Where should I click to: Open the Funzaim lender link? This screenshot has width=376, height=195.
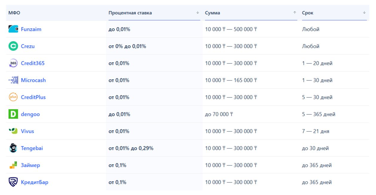click(x=31, y=29)
